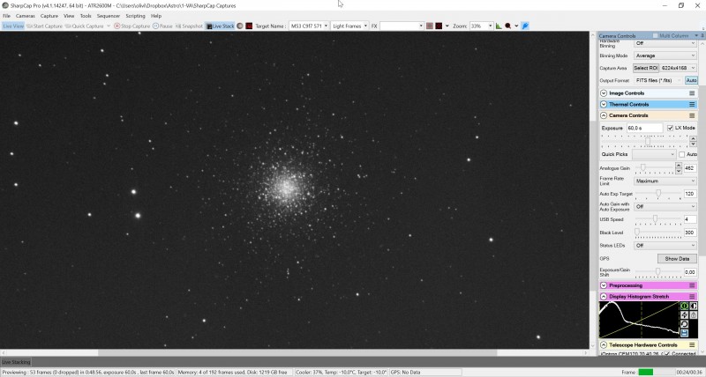Collapse the Camera Controls section
The width and height of the screenshot is (706, 377).
tap(604, 115)
